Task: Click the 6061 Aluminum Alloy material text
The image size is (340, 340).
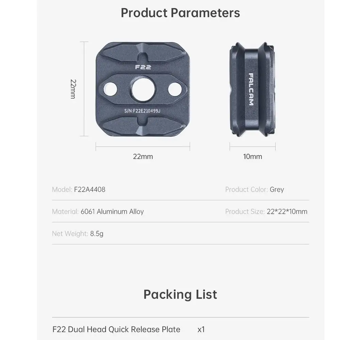Action: coord(112,211)
